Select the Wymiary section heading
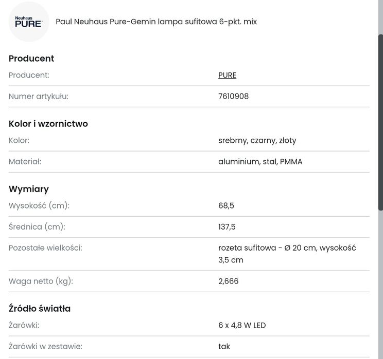 pos(29,189)
